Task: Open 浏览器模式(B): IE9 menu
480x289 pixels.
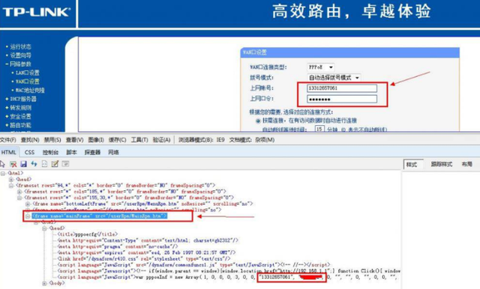Action: [202, 140]
